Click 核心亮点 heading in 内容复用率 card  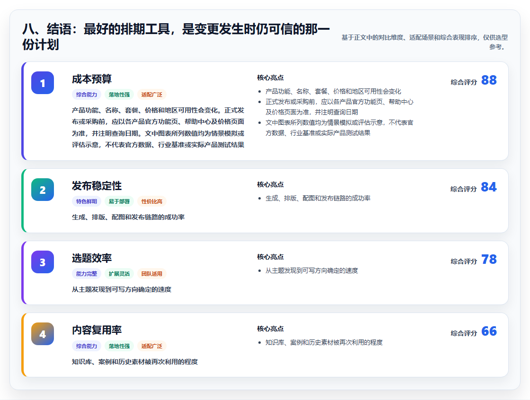tap(270, 329)
